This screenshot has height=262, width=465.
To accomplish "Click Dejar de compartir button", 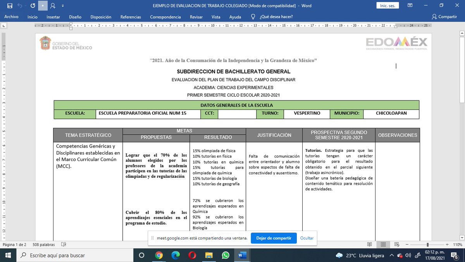I will click(x=274, y=238).
